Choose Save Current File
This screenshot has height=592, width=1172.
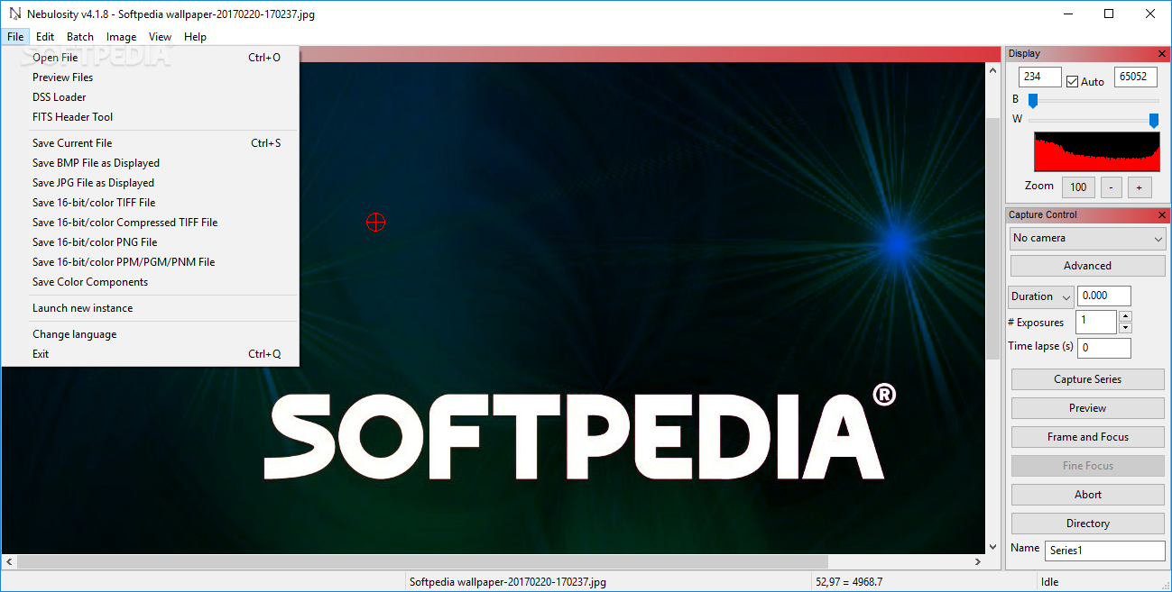(151, 143)
